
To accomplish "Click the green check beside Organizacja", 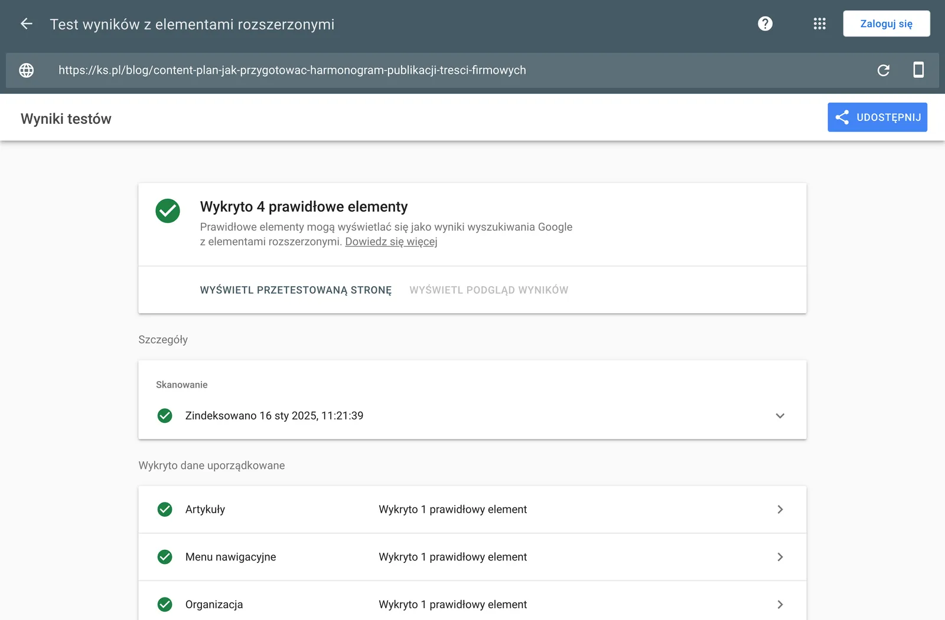I will 165,605.
